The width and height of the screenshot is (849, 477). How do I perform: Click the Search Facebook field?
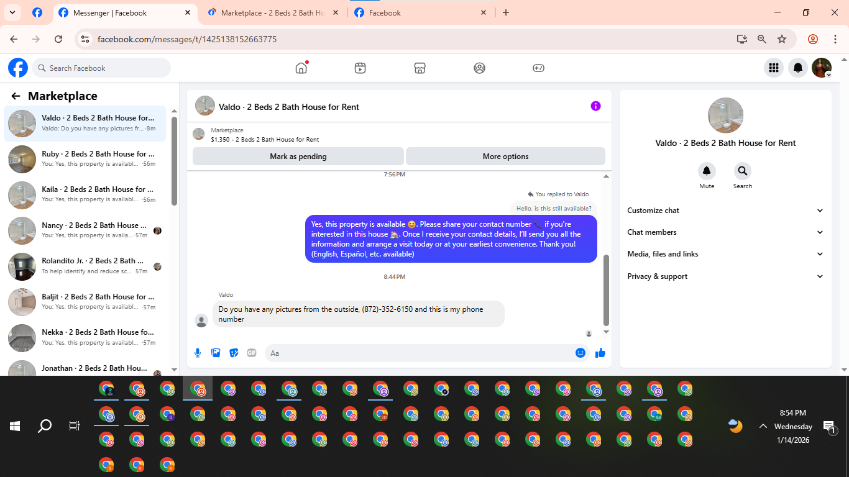101,68
